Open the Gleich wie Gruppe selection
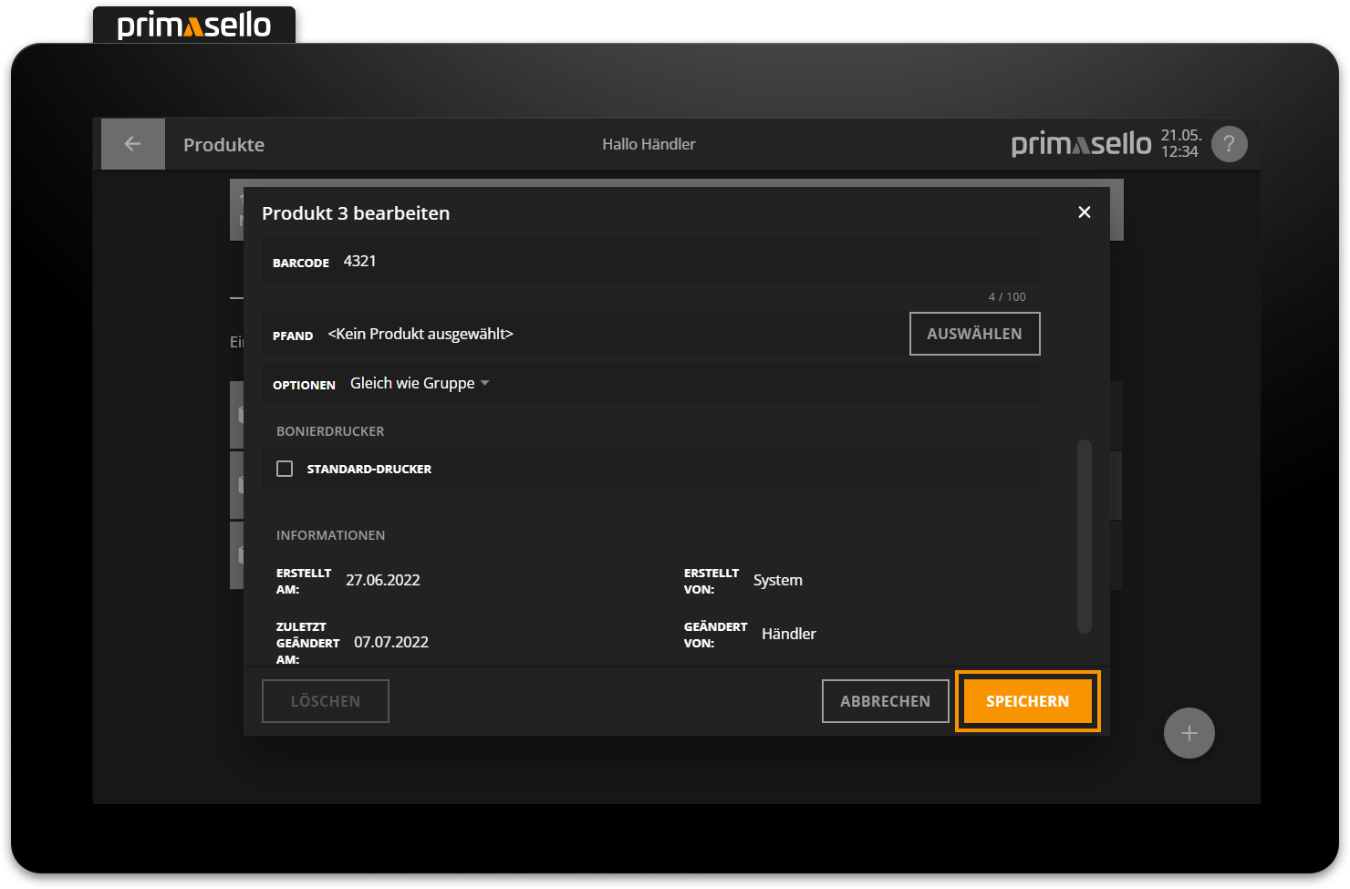The height and width of the screenshot is (889, 1350). [412, 383]
